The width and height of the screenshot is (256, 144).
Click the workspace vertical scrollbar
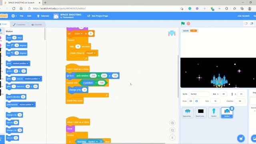(178, 76)
